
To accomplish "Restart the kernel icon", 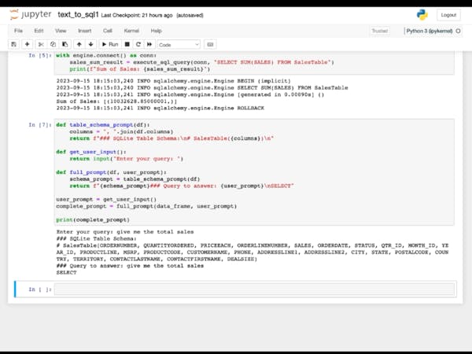I will pos(138,45).
